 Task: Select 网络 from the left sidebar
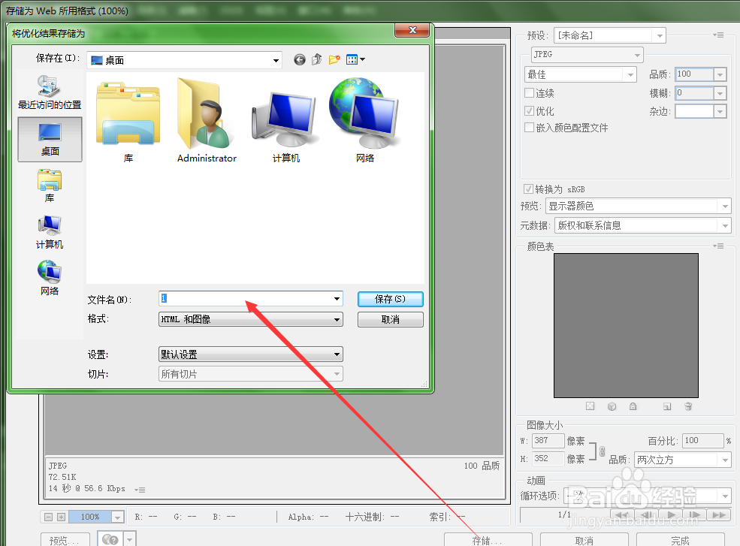coord(50,274)
